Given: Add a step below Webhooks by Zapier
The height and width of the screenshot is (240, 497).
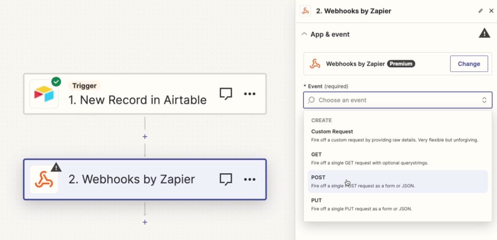Looking at the screenshot, I should point(145,222).
